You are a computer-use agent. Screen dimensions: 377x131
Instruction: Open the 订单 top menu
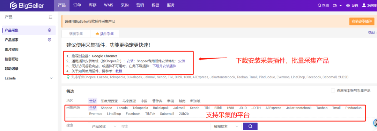[77, 5]
